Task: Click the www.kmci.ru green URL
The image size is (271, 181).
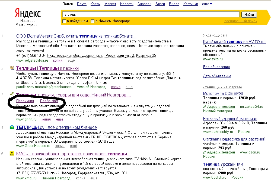Action: 26,178
